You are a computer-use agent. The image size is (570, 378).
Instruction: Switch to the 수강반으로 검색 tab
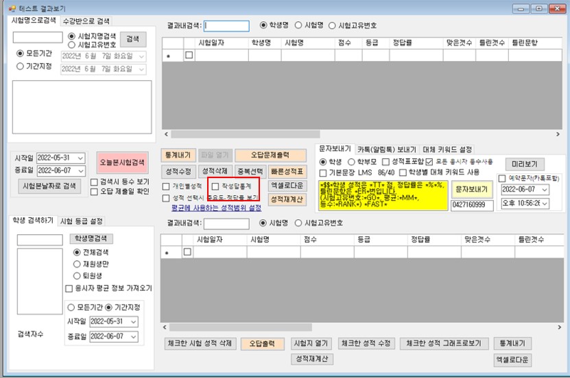coord(86,21)
